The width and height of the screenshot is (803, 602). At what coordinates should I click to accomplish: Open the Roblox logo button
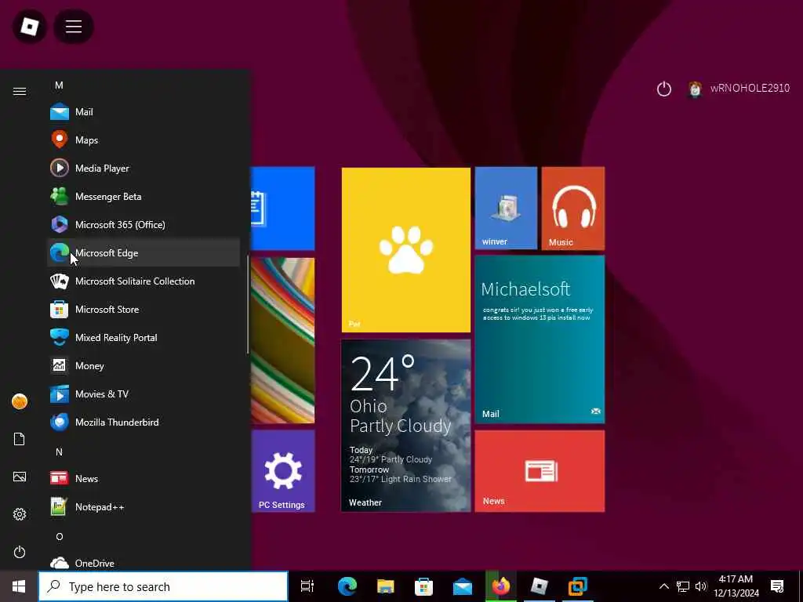tap(30, 26)
